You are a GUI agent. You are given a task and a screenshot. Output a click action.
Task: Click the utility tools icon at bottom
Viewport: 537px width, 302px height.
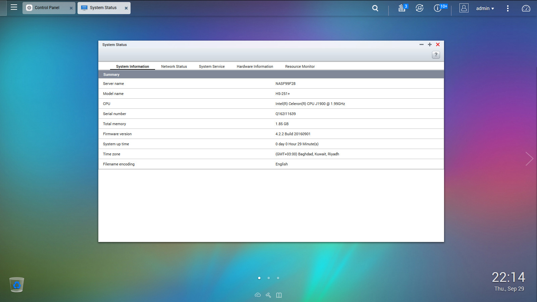[x=268, y=295]
